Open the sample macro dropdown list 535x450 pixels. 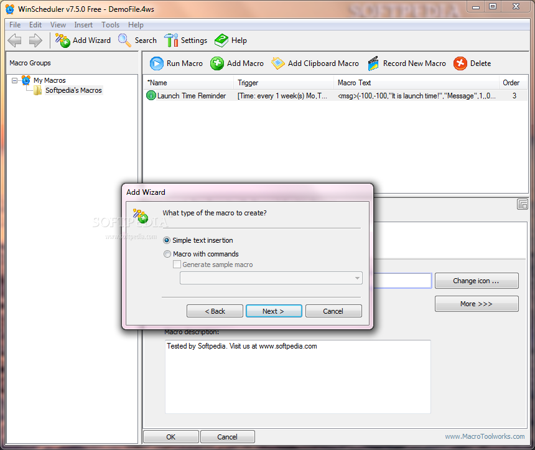271,278
